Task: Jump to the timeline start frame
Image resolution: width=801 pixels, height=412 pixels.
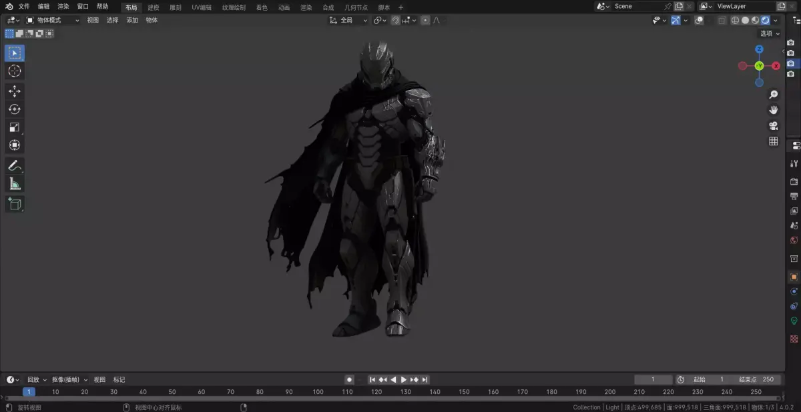Action: [x=372, y=379]
